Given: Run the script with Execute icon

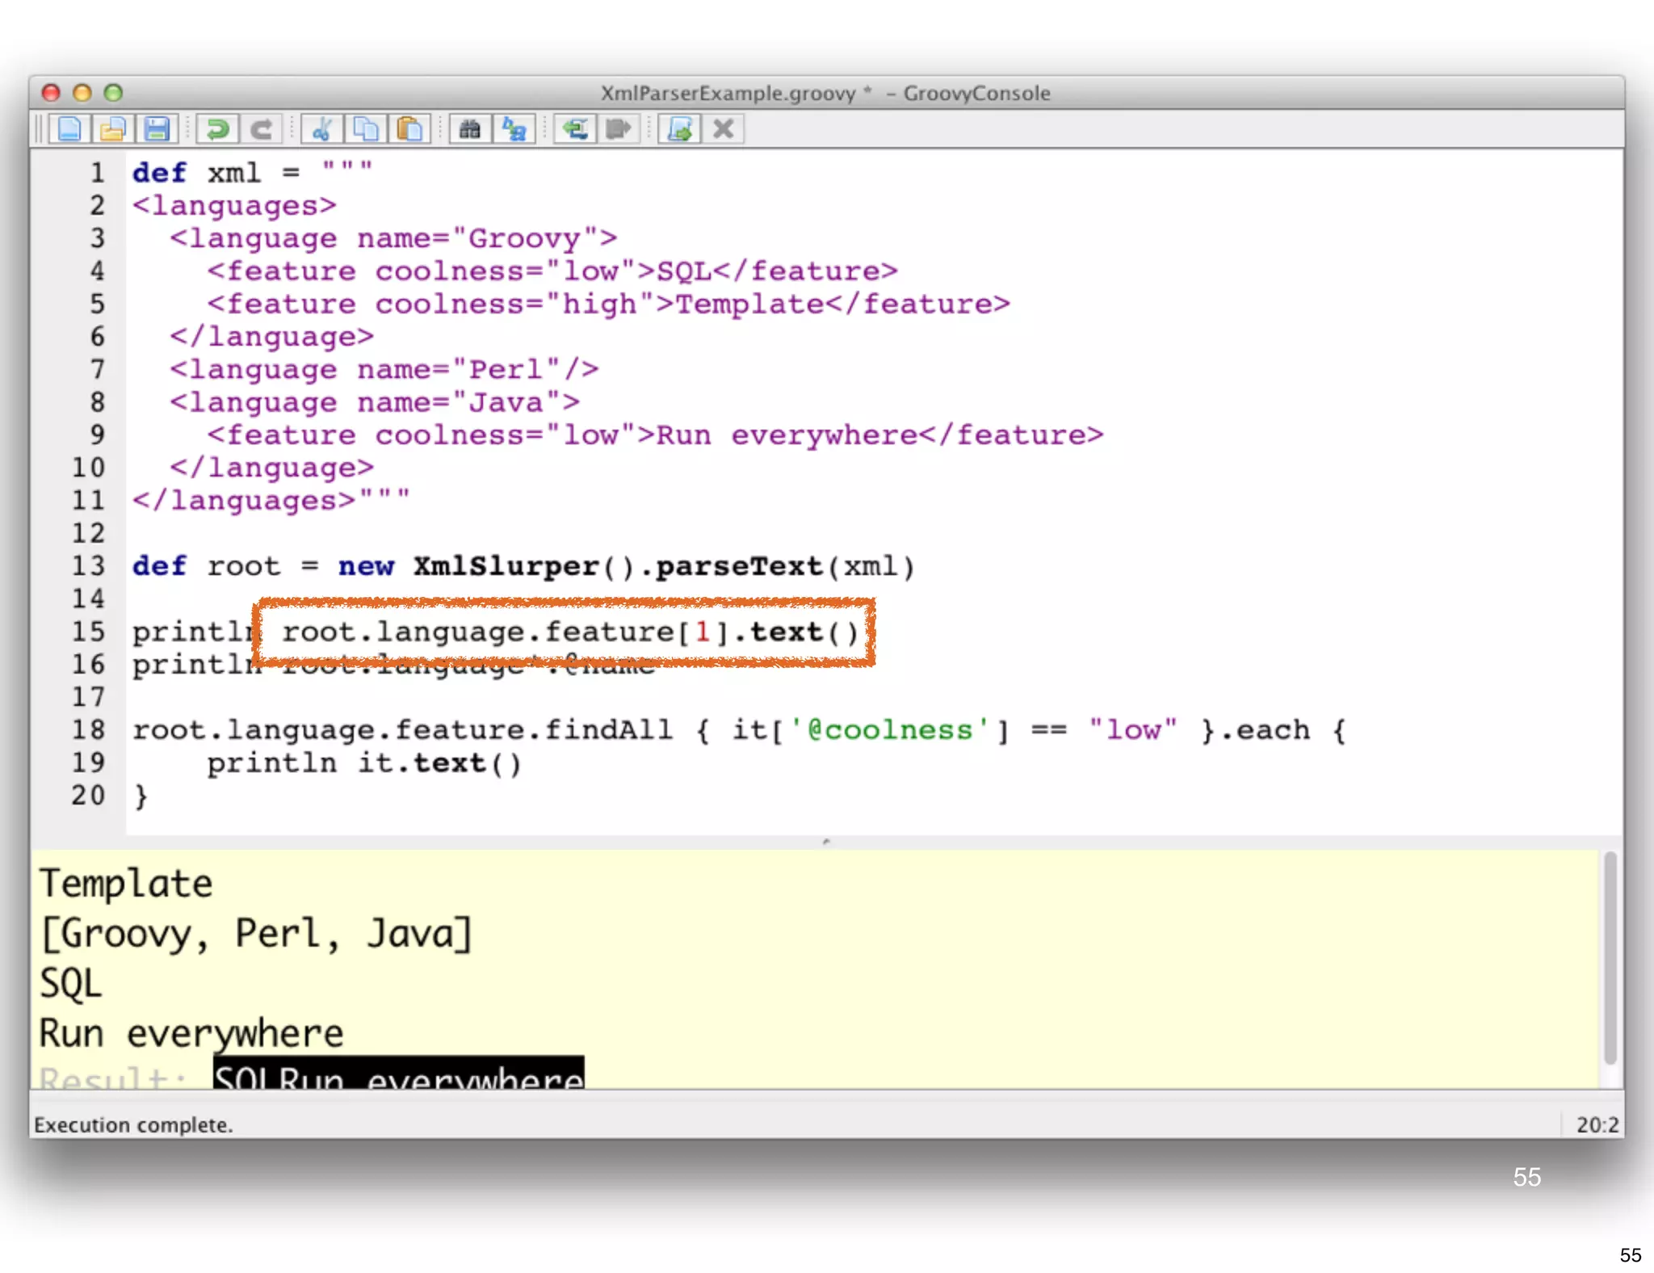Looking at the screenshot, I should click(x=679, y=129).
